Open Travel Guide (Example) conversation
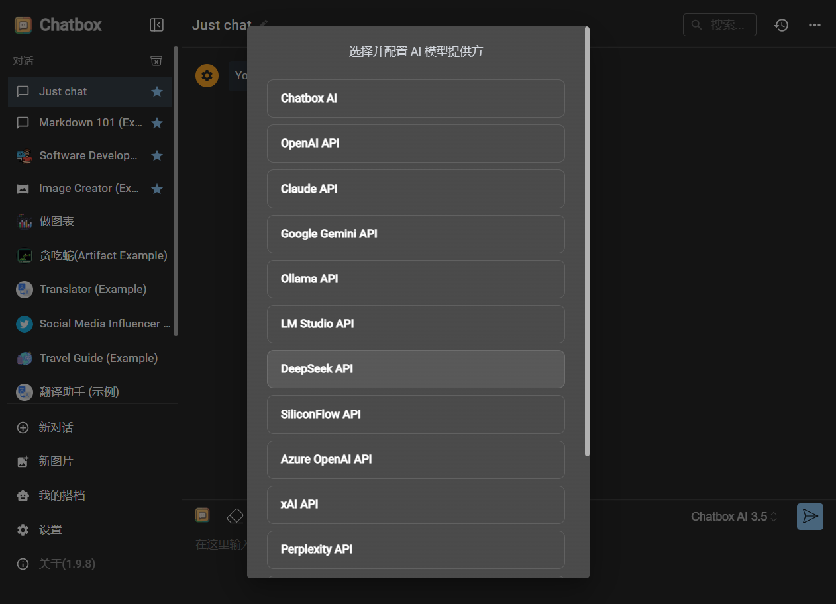This screenshot has width=836, height=604. pyautogui.click(x=90, y=358)
